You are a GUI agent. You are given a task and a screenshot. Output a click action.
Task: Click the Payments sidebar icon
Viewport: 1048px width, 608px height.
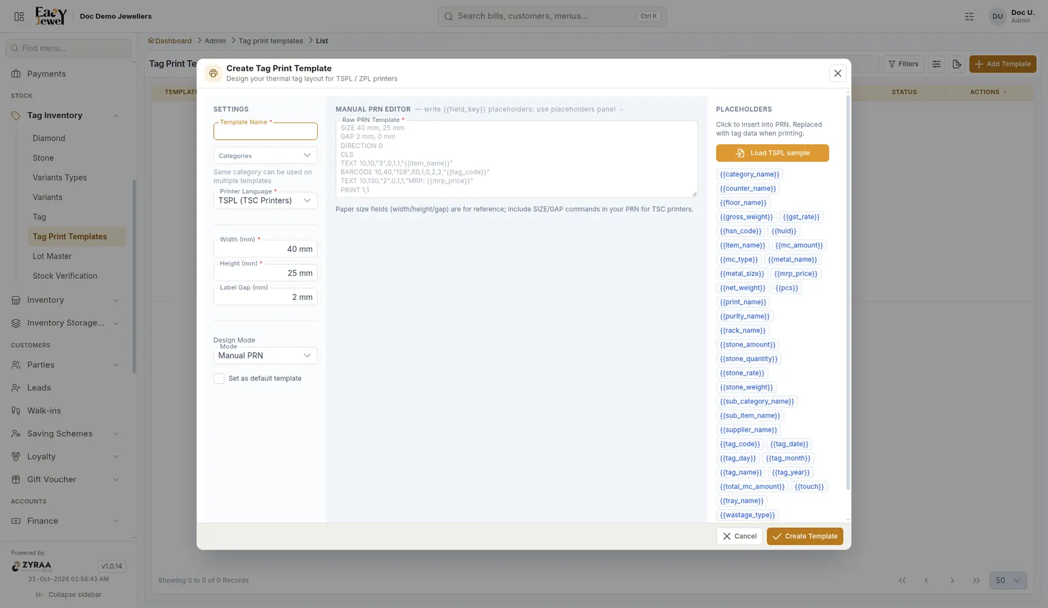(x=16, y=74)
